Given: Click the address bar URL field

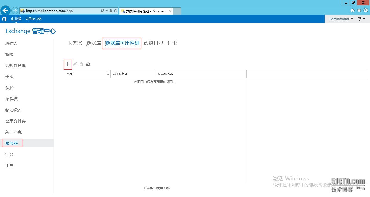Looking at the screenshot, I should click(62, 10).
